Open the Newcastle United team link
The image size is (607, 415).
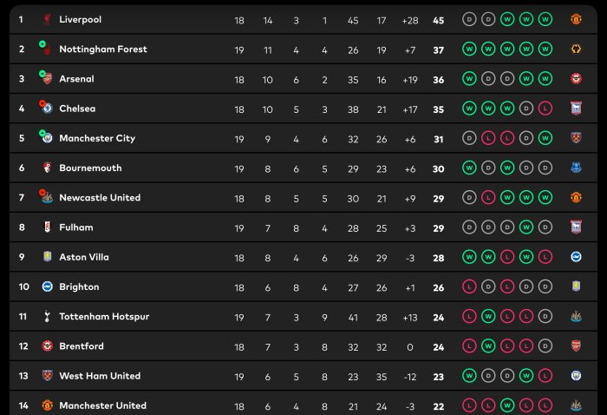(100, 198)
